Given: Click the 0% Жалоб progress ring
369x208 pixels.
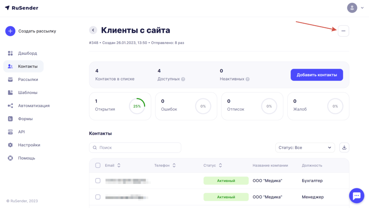Looking at the screenshot, I should [x=335, y=106].
